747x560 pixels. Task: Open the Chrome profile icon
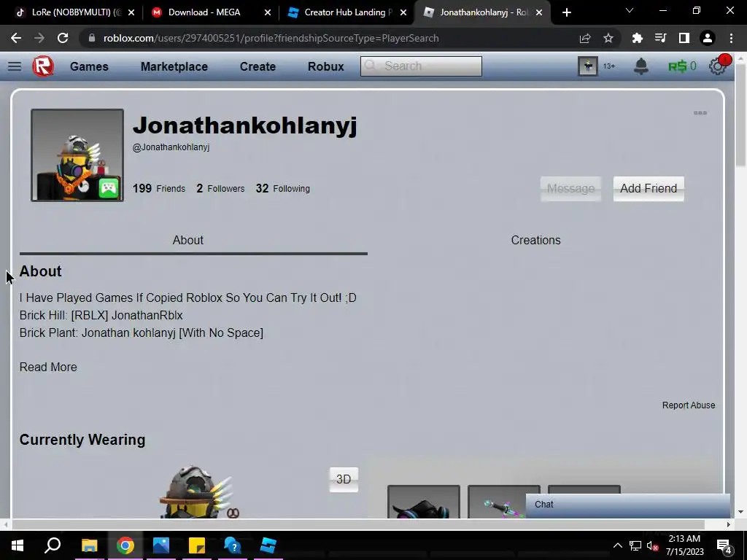pos(708,38)
